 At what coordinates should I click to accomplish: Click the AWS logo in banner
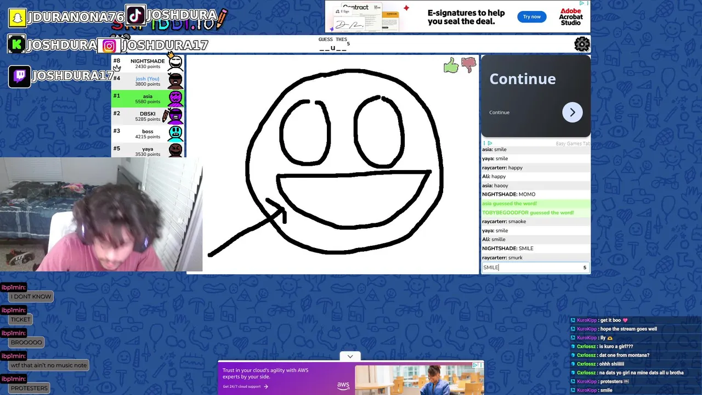343,386
